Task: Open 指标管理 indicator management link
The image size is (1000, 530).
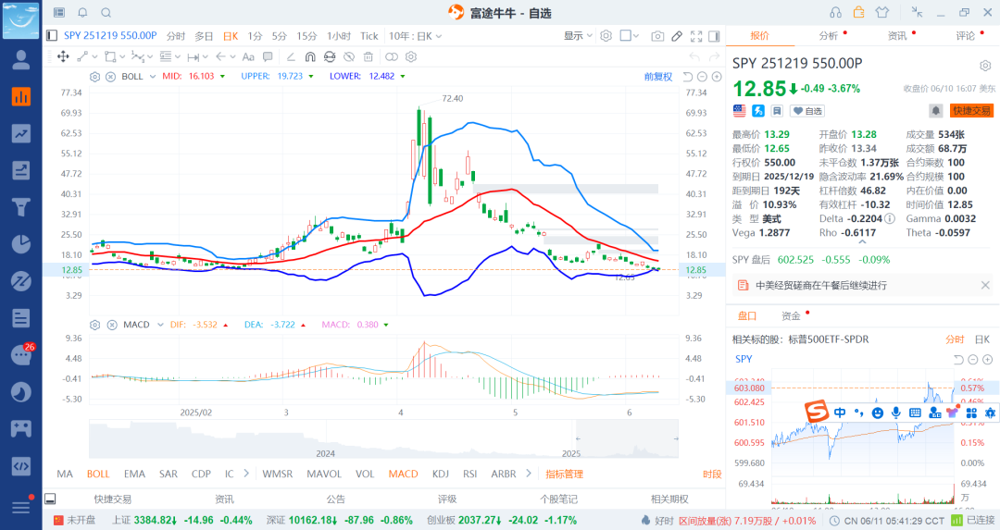Action: tap(564, 474)
